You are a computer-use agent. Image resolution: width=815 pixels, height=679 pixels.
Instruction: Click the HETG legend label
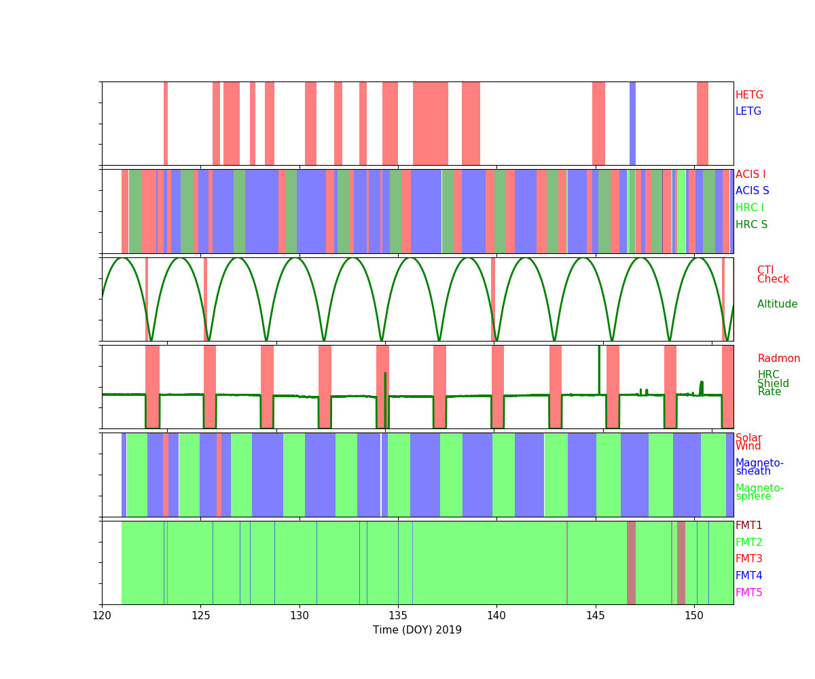749,96
